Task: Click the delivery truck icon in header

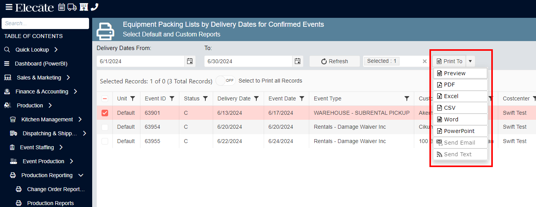Action: [x=72, y=7]
